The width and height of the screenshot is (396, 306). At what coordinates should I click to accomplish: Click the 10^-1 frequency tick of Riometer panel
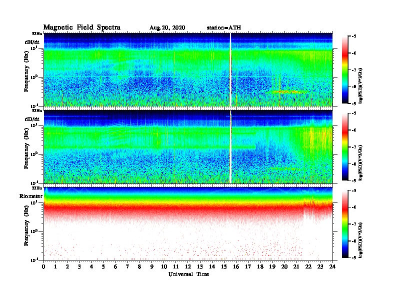(x=34, y=260)
